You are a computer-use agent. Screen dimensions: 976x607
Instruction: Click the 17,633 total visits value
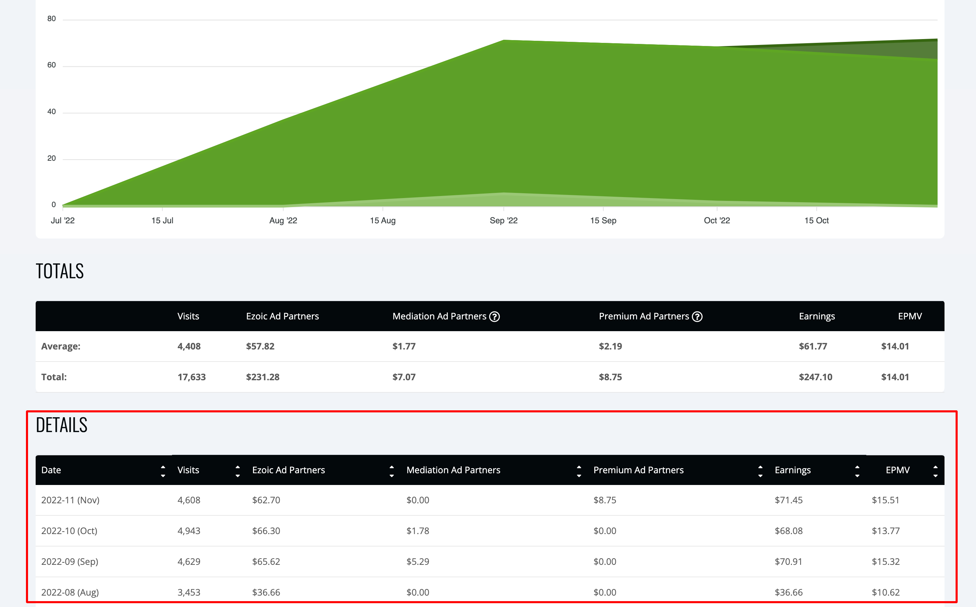click(192, 377)
